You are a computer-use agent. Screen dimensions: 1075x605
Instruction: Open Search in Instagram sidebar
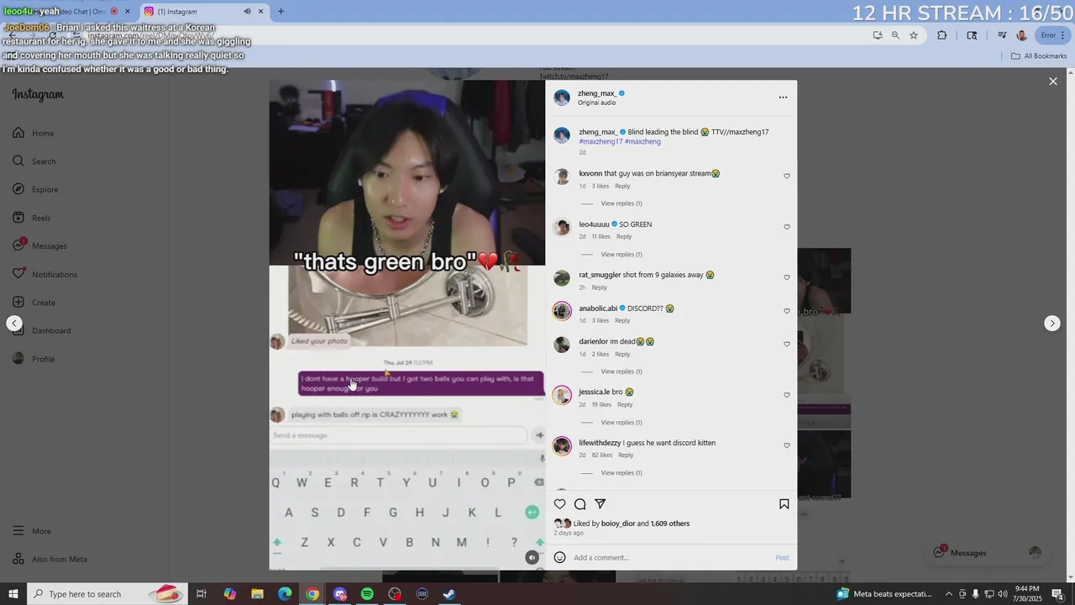click(34, 161)
